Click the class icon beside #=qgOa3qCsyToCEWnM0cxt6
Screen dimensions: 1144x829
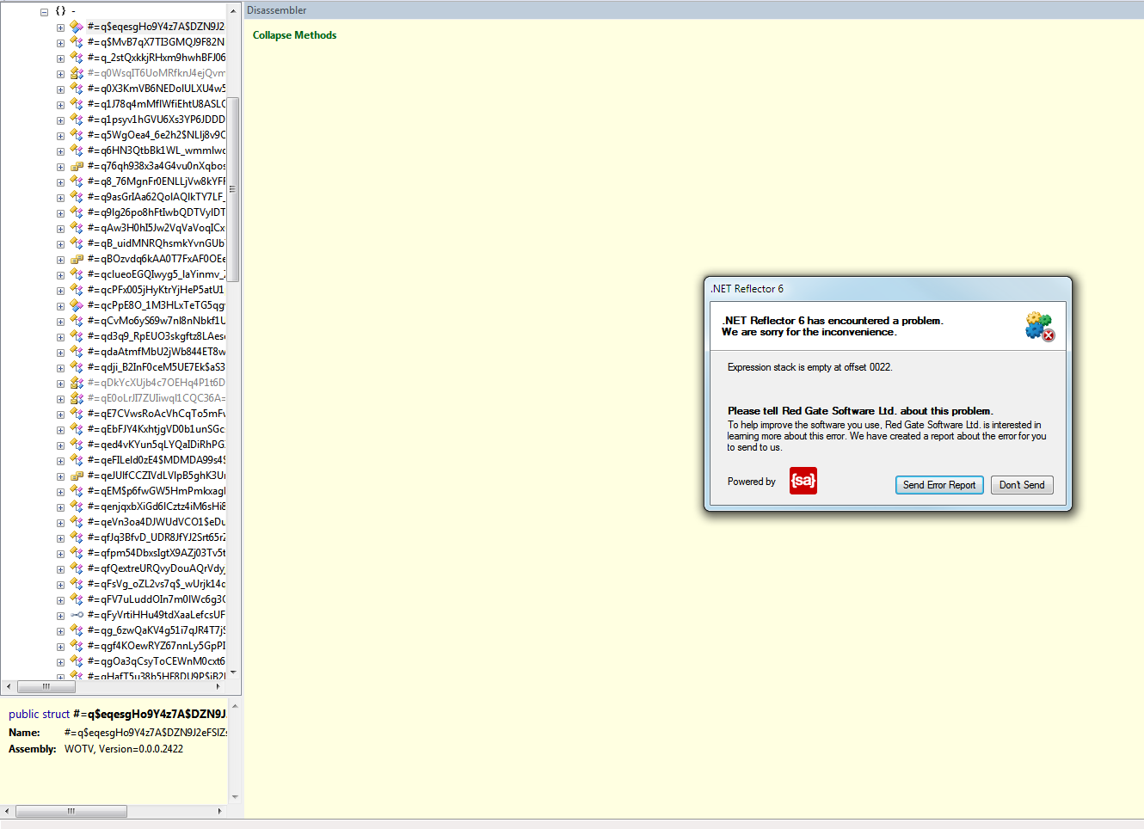tap(77, 661)
